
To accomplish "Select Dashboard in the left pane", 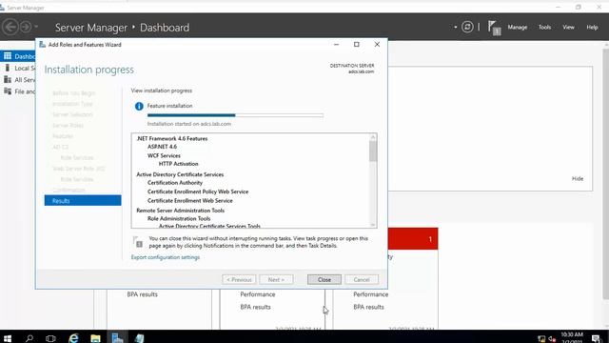I will (x=18, y=56).
